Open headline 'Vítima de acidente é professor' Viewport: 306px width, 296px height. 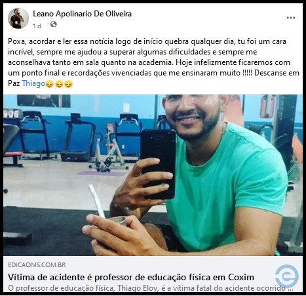tap(131, 277)
